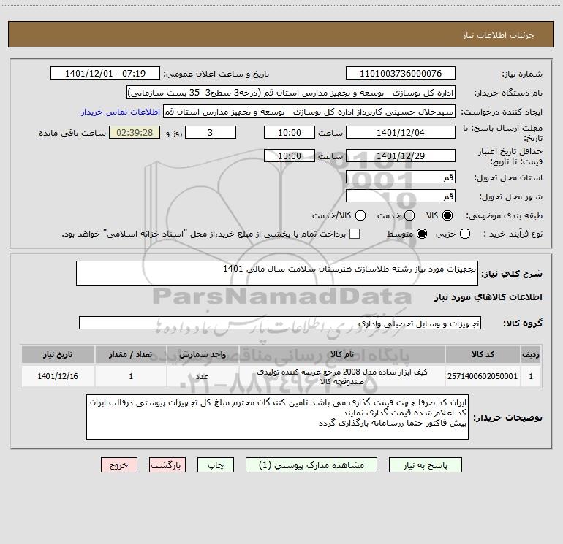This screenshot has height=544, width=563.
Task: Click the days remaining field showing 3
Action: coord(211,132)
